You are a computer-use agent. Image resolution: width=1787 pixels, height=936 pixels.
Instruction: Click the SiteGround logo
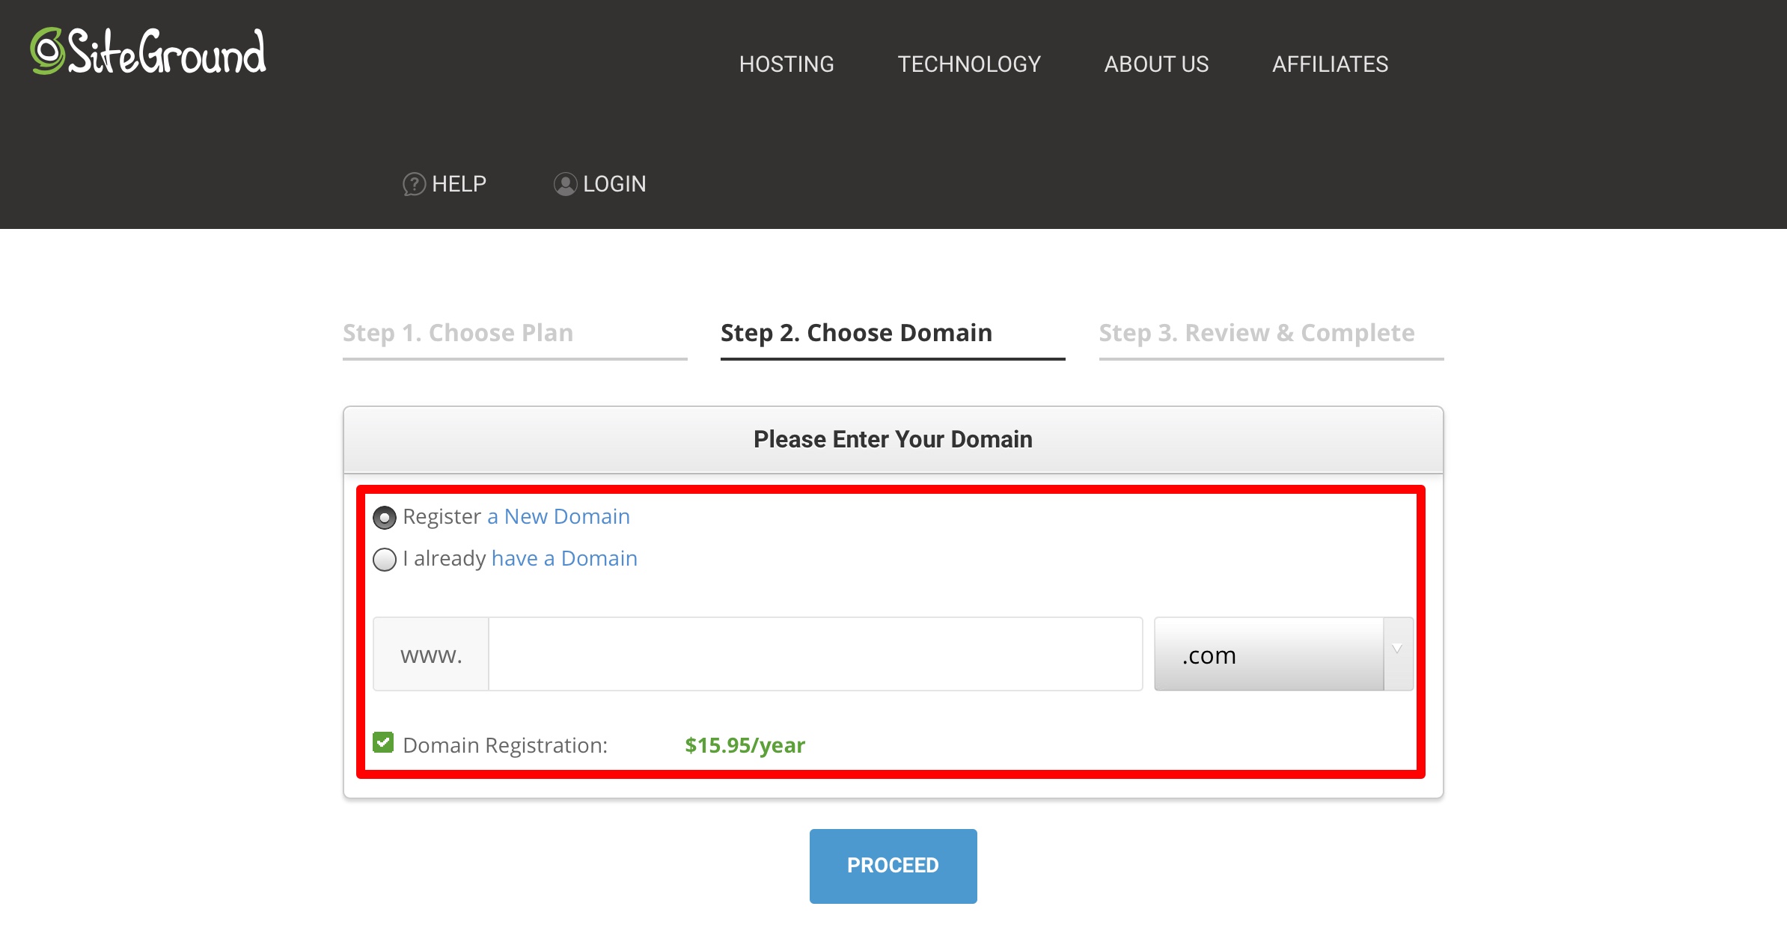[x=148, y=52]
